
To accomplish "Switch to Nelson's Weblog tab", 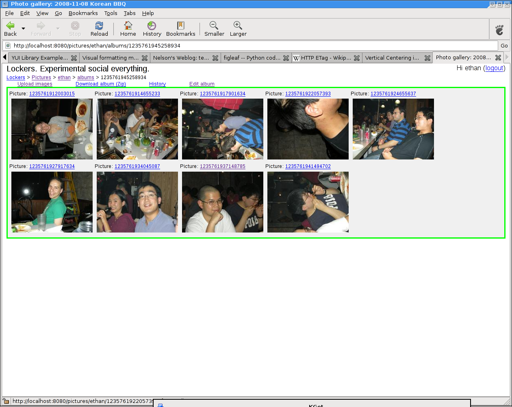I will pyautogui.click(x=181, y=58).
